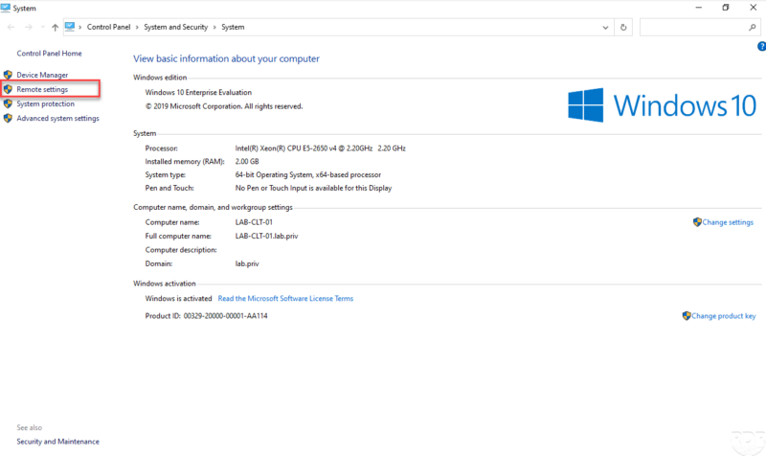Click computer name value LAB-CLT-01
The width and height of the screenshot is (766, 456).
click(x=254, y=222)
